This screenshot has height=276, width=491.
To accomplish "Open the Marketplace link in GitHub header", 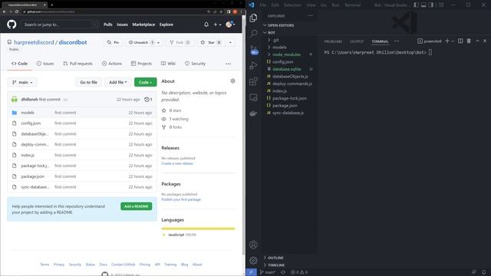I will [x=143, y=25].
